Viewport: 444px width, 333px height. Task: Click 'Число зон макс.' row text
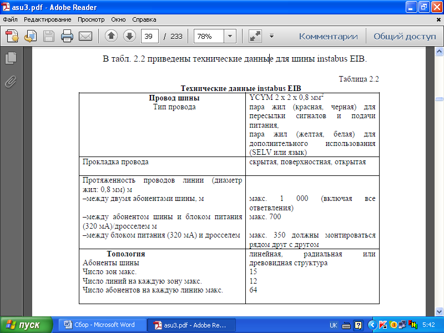point(109,271)
